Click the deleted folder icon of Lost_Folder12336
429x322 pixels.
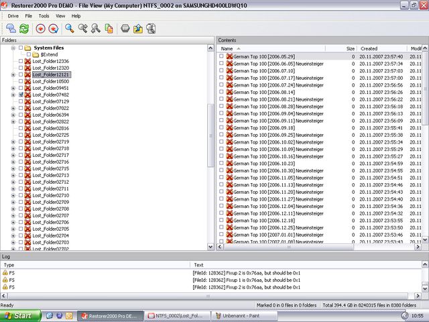click(x=27, y=61)
